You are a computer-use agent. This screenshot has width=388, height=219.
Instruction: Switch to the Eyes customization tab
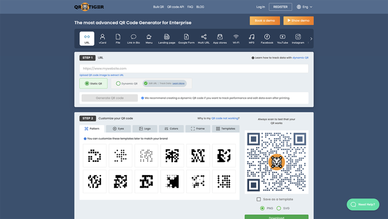click(118, 128)
